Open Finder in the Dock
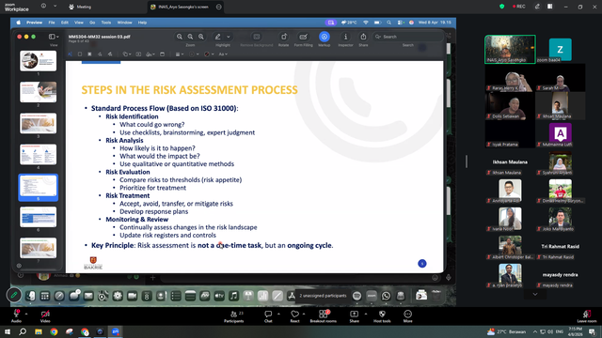 pos(30,296)
